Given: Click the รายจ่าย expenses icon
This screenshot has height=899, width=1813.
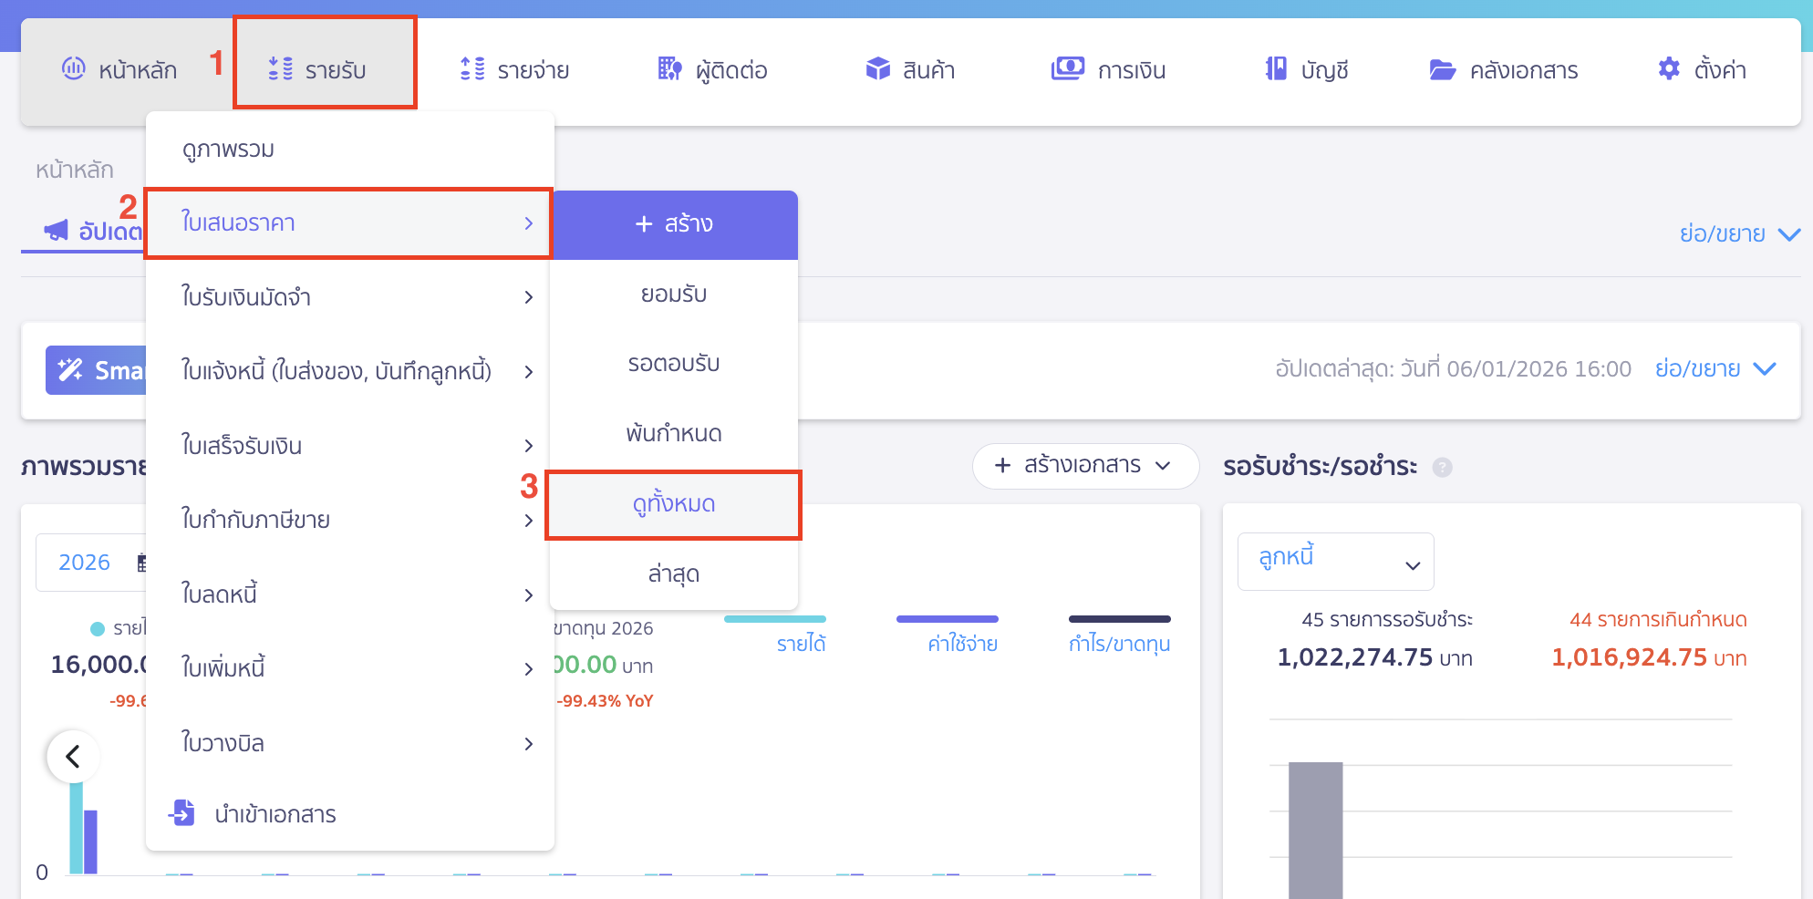Looking at the screenshot, I should coord(472,69).
